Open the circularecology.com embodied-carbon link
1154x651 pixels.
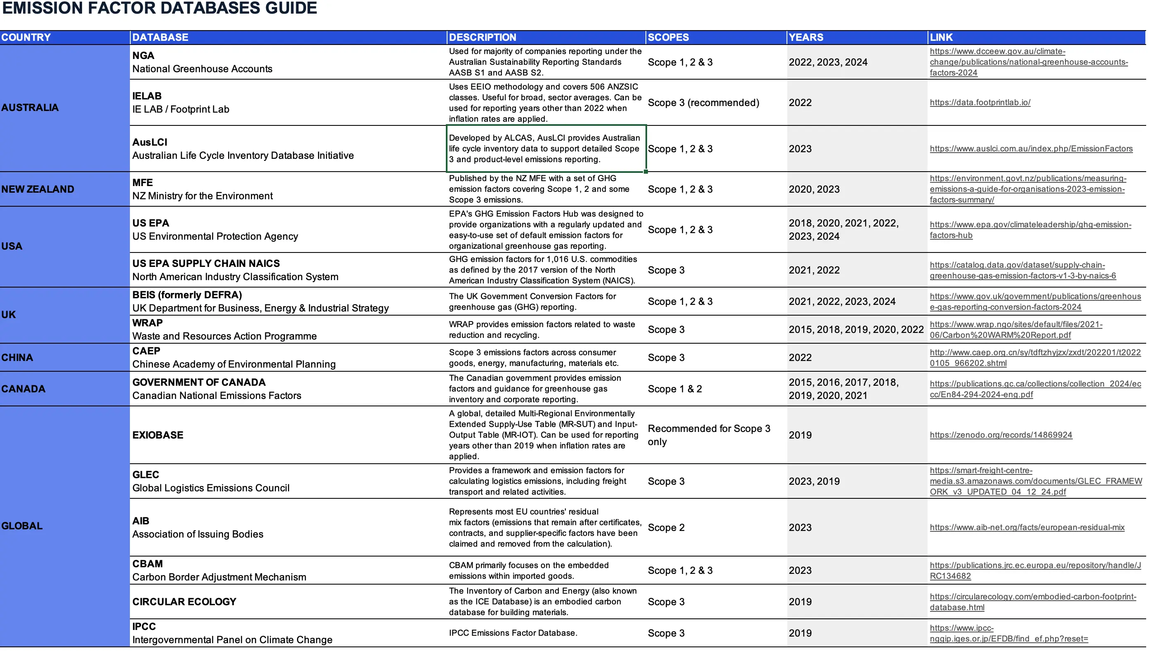point(1033,602)
